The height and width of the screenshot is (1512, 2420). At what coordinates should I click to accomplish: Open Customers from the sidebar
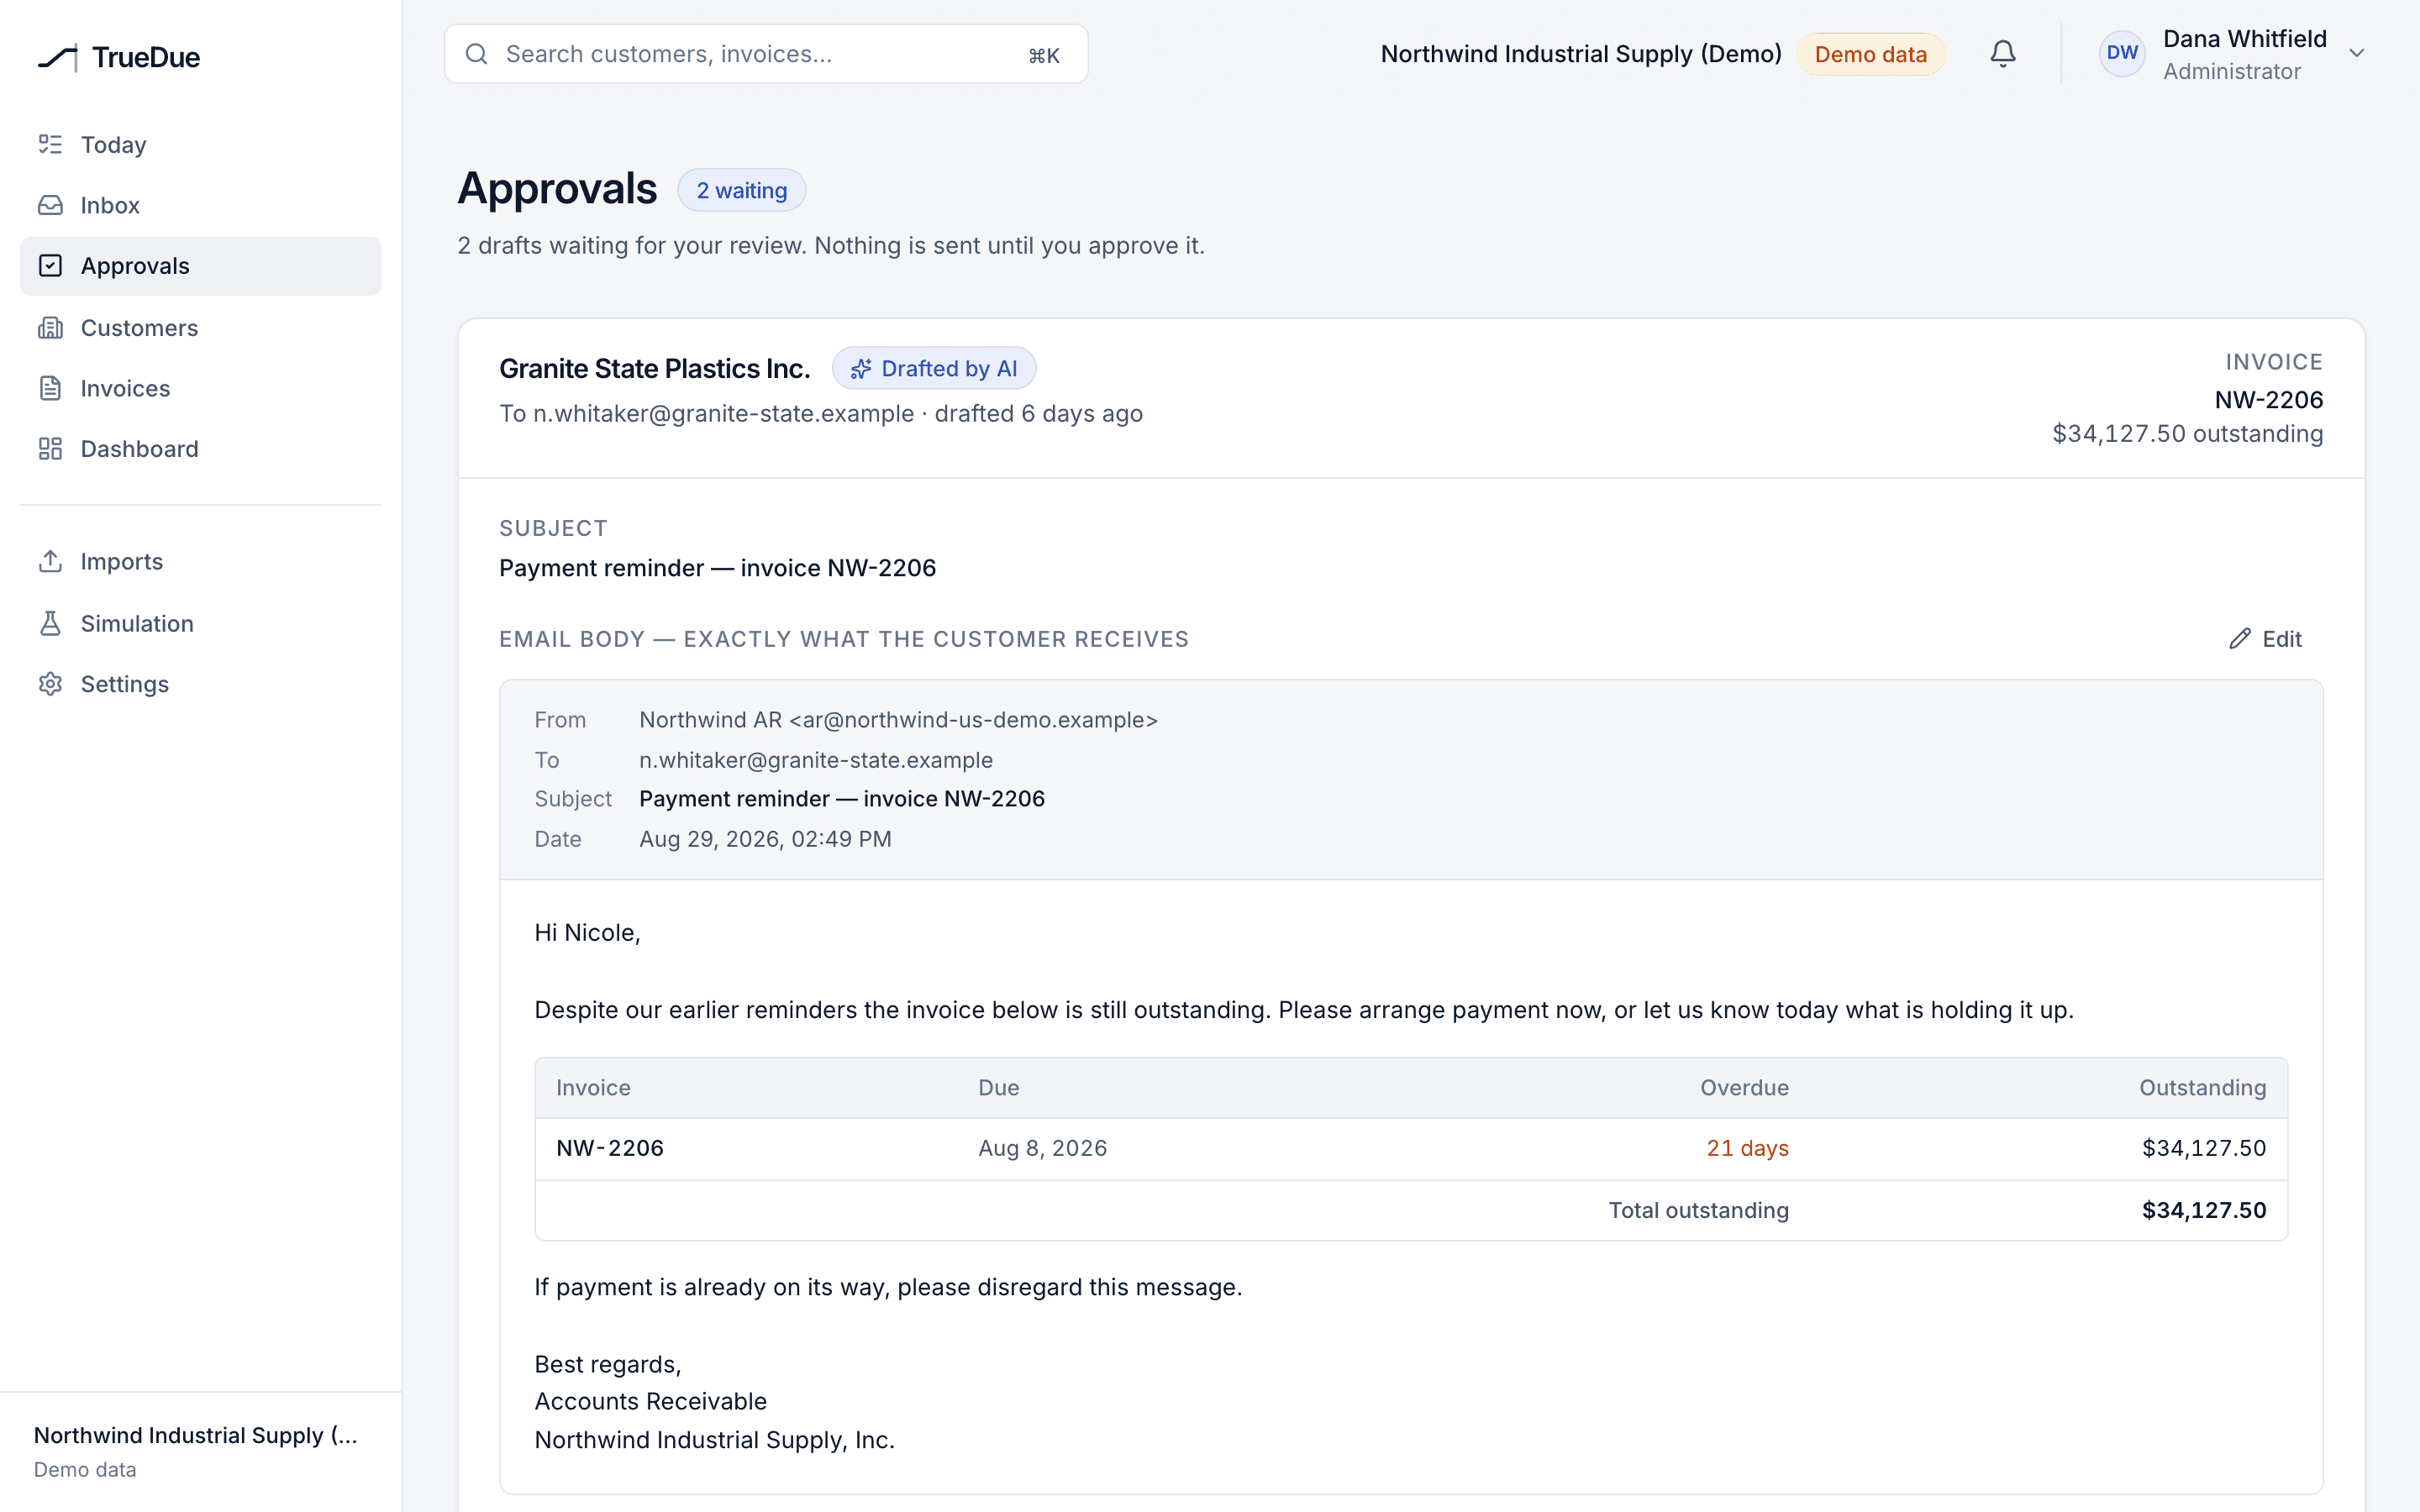(x=200, y=328)
